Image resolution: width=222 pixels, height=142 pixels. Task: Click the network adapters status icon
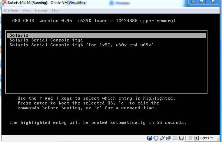pos(169,138)
